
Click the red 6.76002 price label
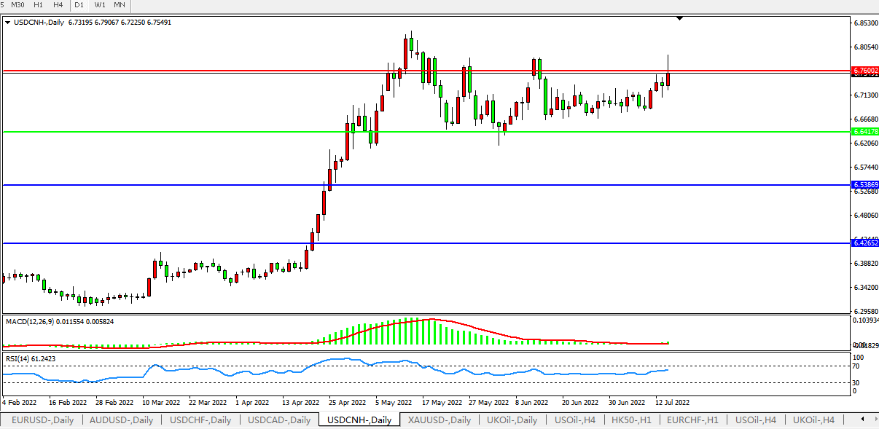(865, 71)
